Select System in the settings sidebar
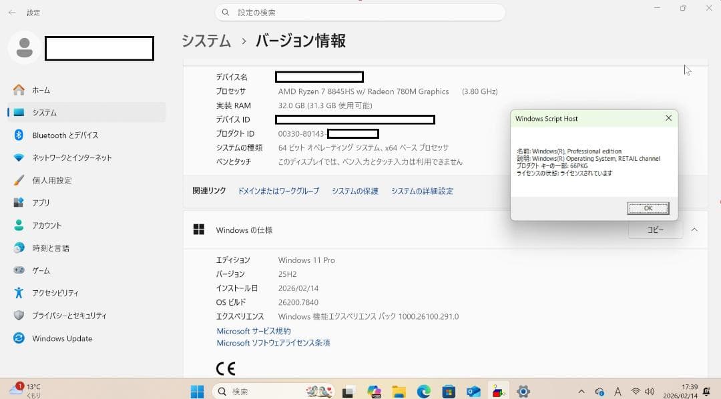This screenshot has width=721, height=399. 86,113
